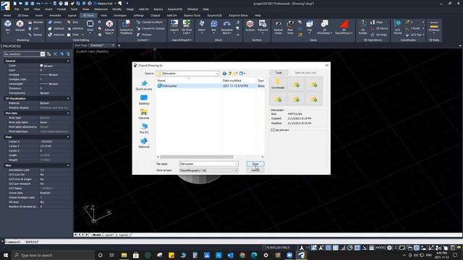Screen dimensions: 463x260
Task: Select the Shell tool
Action: click(x=90, y=26)
